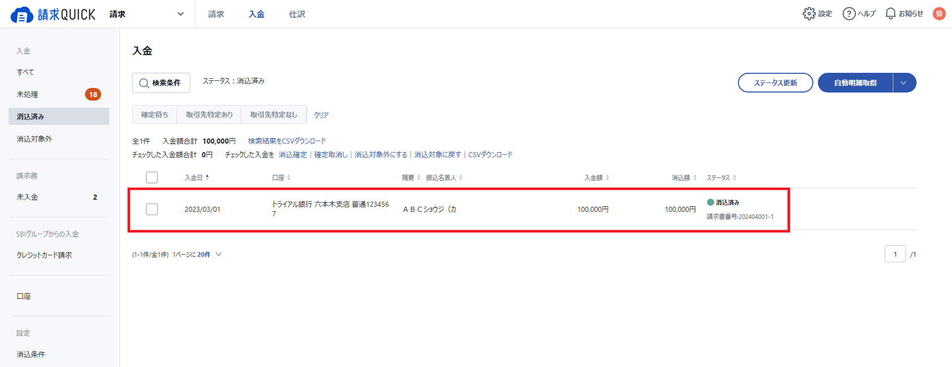The height and width of the screenshot is (367, 952).
Task: Sort by 振込名義人 column arrows
Action: point(461,177)
